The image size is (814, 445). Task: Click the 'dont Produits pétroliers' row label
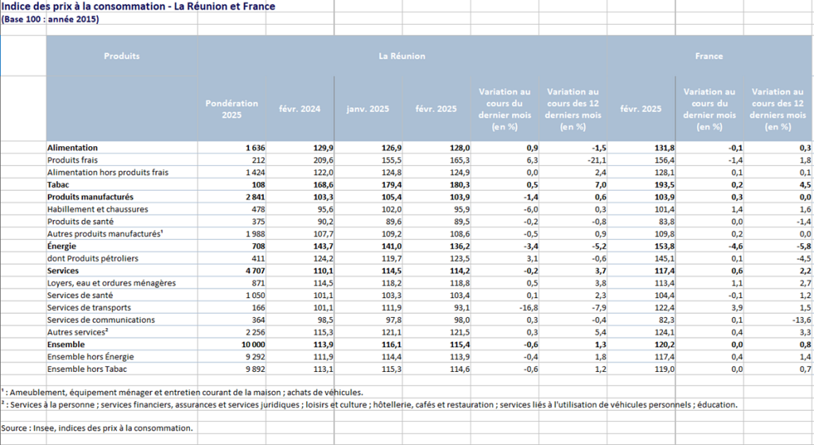[x=92, y=258]
